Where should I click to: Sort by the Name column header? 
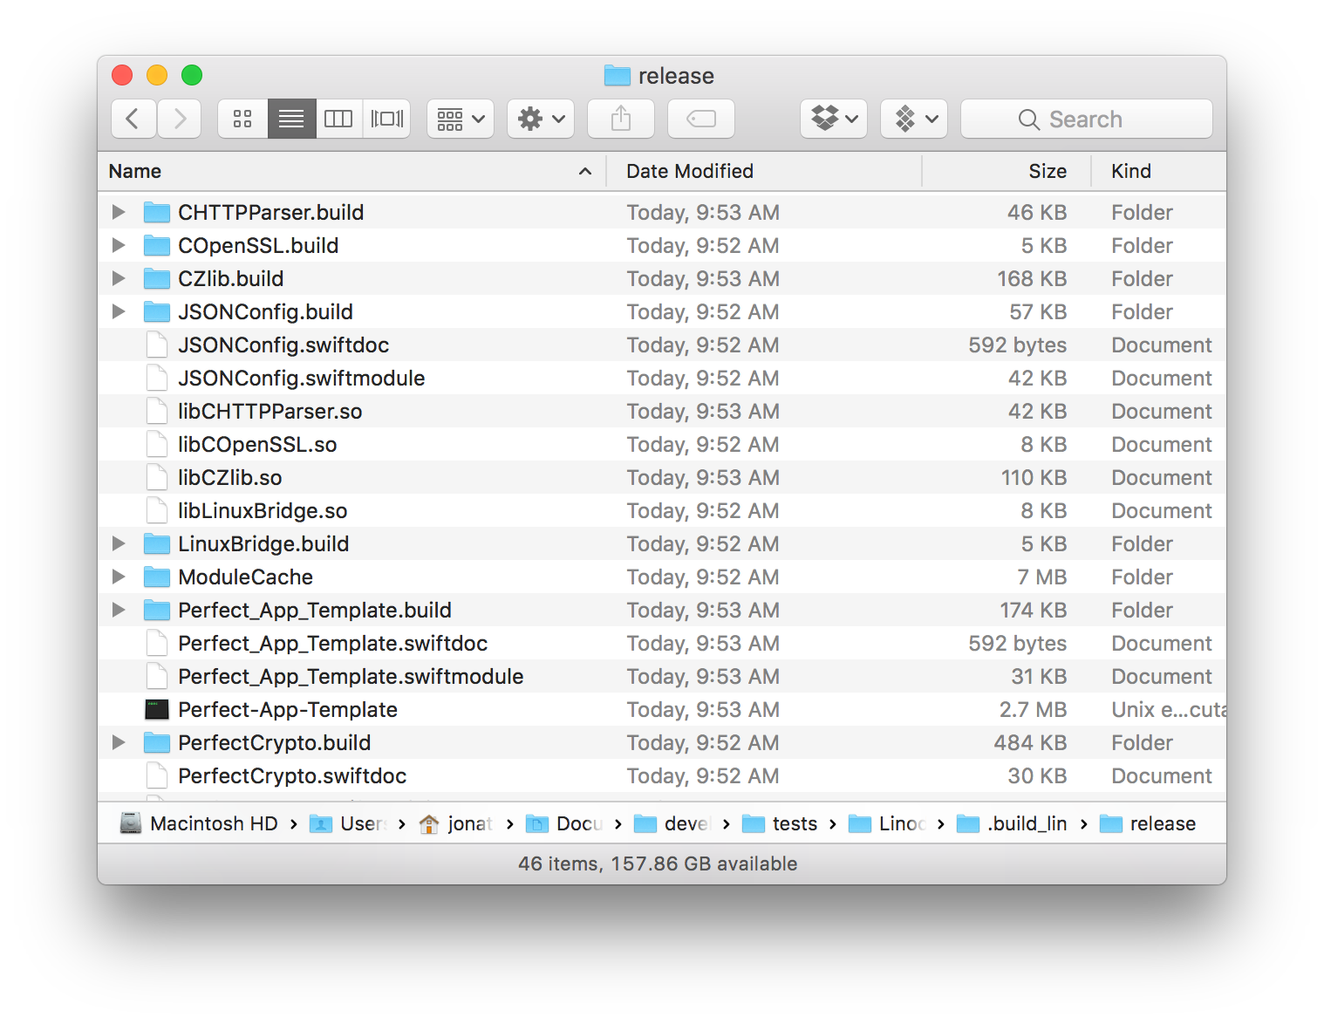point(351,171)
